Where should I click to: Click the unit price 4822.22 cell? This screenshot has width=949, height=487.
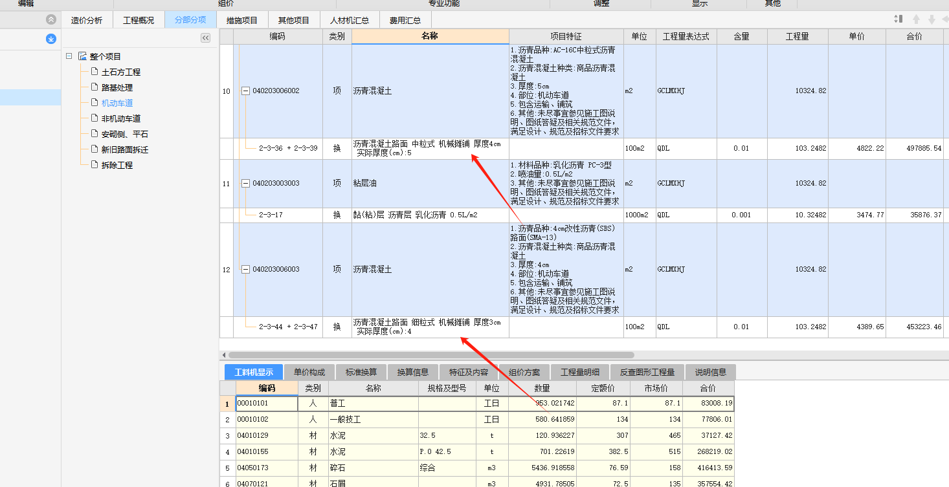(858, 148)
